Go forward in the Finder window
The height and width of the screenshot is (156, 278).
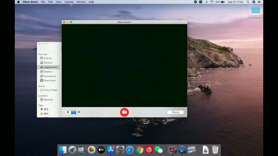pyautogui.click(x=45, y=48)
